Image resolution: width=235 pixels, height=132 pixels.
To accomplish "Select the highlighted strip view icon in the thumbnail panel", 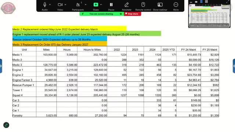I will [x=201, y=1].
